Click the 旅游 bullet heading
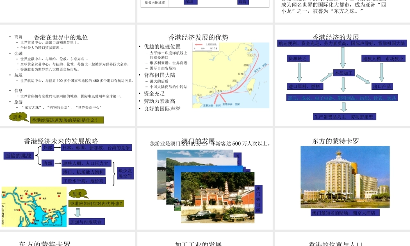 click(18, 102)
